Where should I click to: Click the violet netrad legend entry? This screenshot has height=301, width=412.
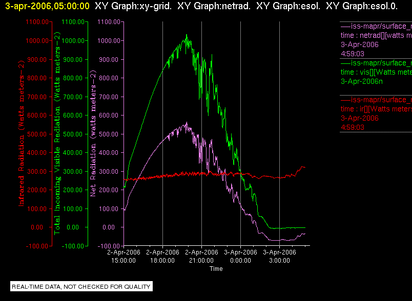(x=376, y=40)
